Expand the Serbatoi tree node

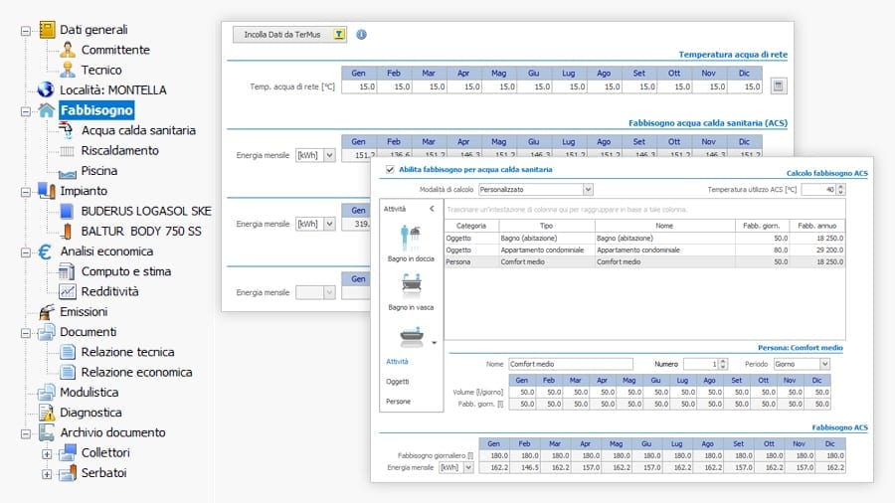[x=46, y=474]
